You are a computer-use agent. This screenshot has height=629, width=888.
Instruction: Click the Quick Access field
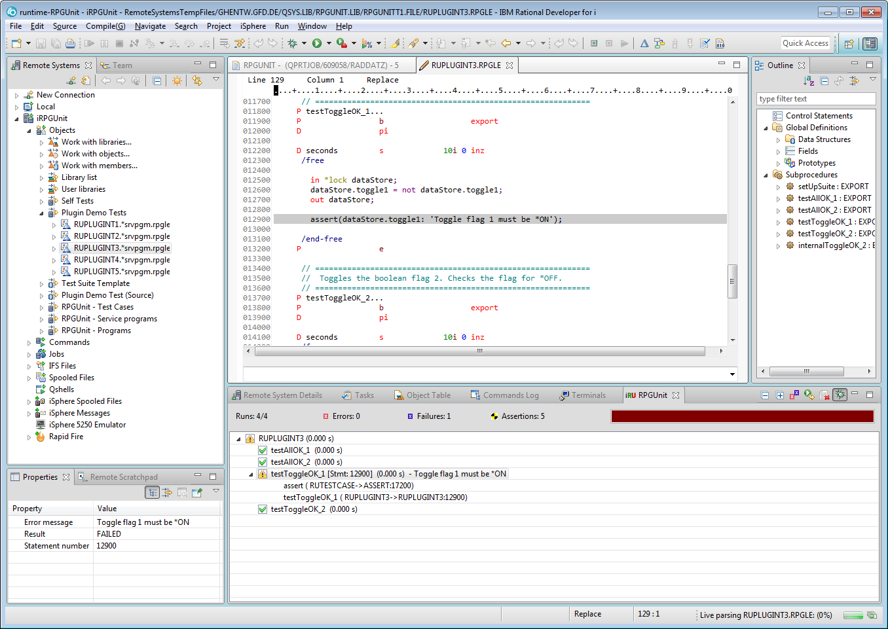click(805, 43)
